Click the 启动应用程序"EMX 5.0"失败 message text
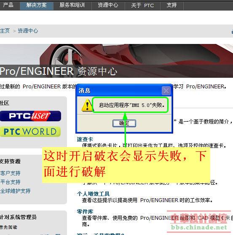This screenshot has width=233, height=235. pos(132,105)
